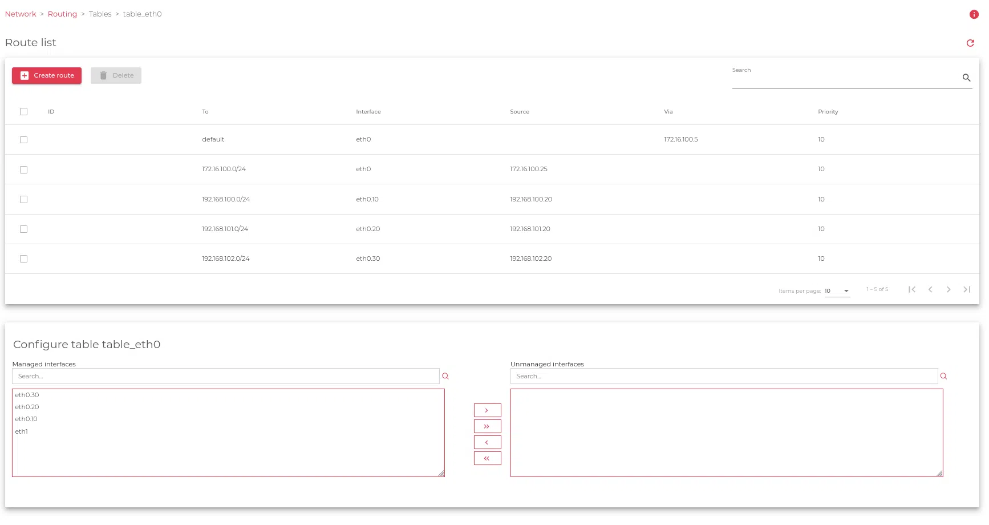Click the route search magnifier icon
This screenshot has width=989, height=525.
966,78
